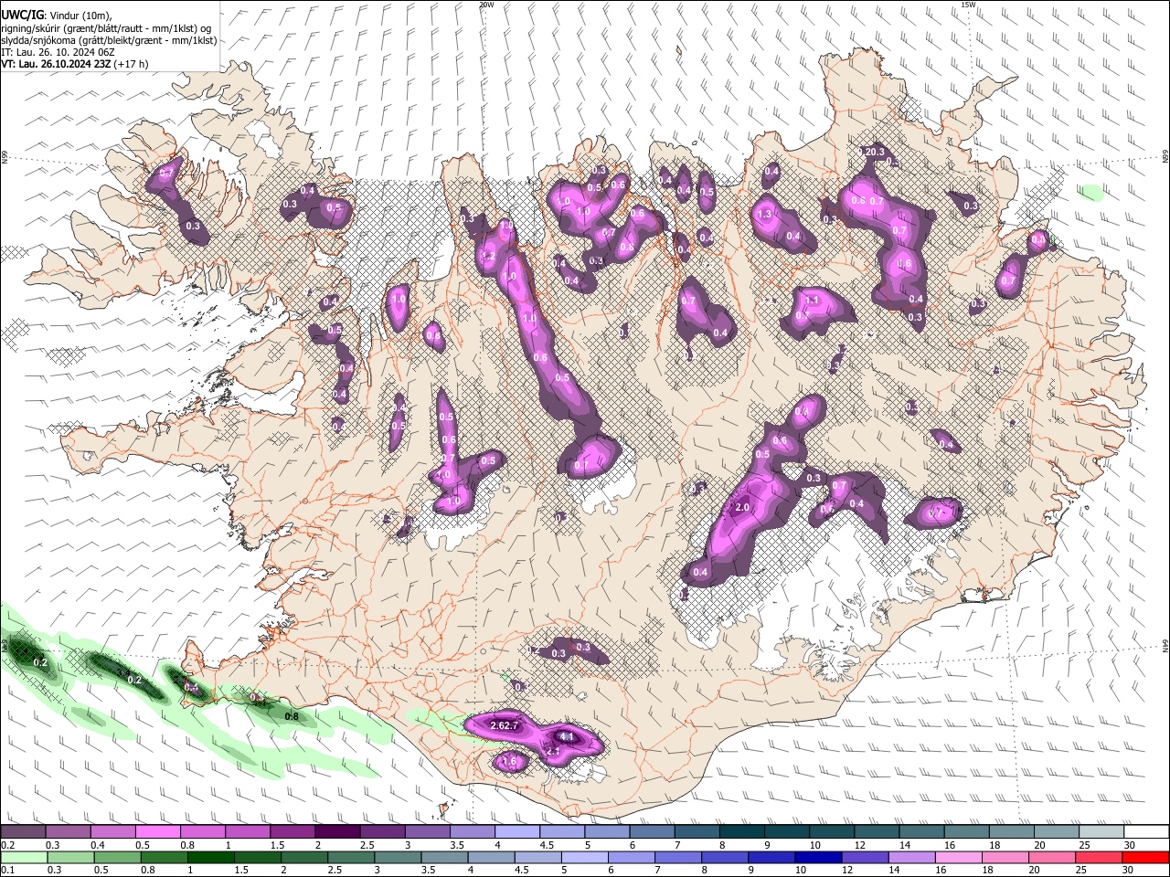Pick the upper scale swatch between 1.5 and 2
This screenshot has height=877, width=1170.
tap(292, 832)
